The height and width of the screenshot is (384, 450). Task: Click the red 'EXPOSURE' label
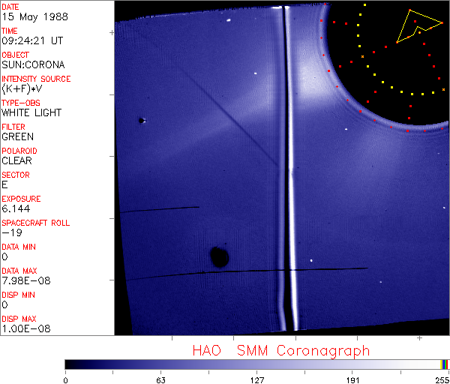(x=21, y=199)
